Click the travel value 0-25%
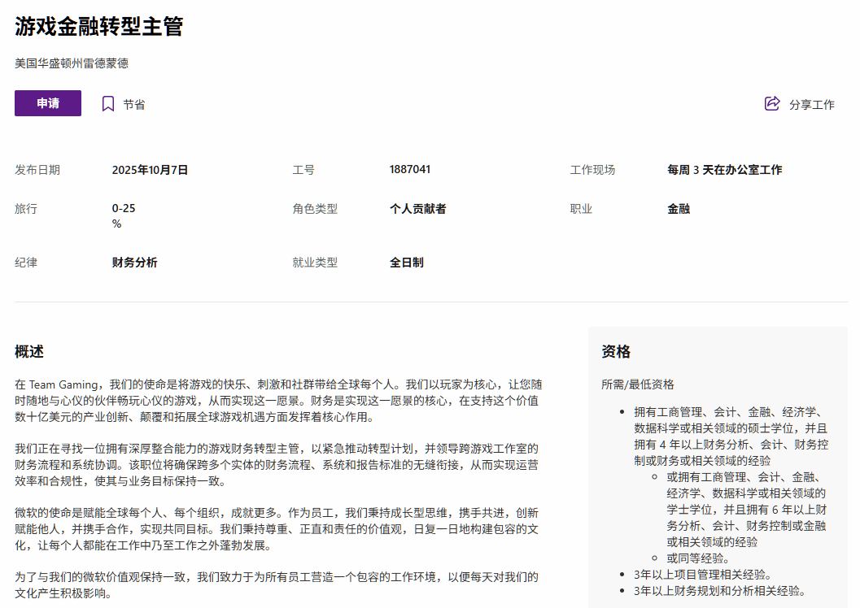 coord(124,215)
